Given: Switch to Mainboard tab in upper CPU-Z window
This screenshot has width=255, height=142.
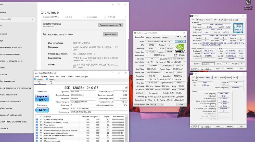Looking at the screenshot, I should [201, 20].
